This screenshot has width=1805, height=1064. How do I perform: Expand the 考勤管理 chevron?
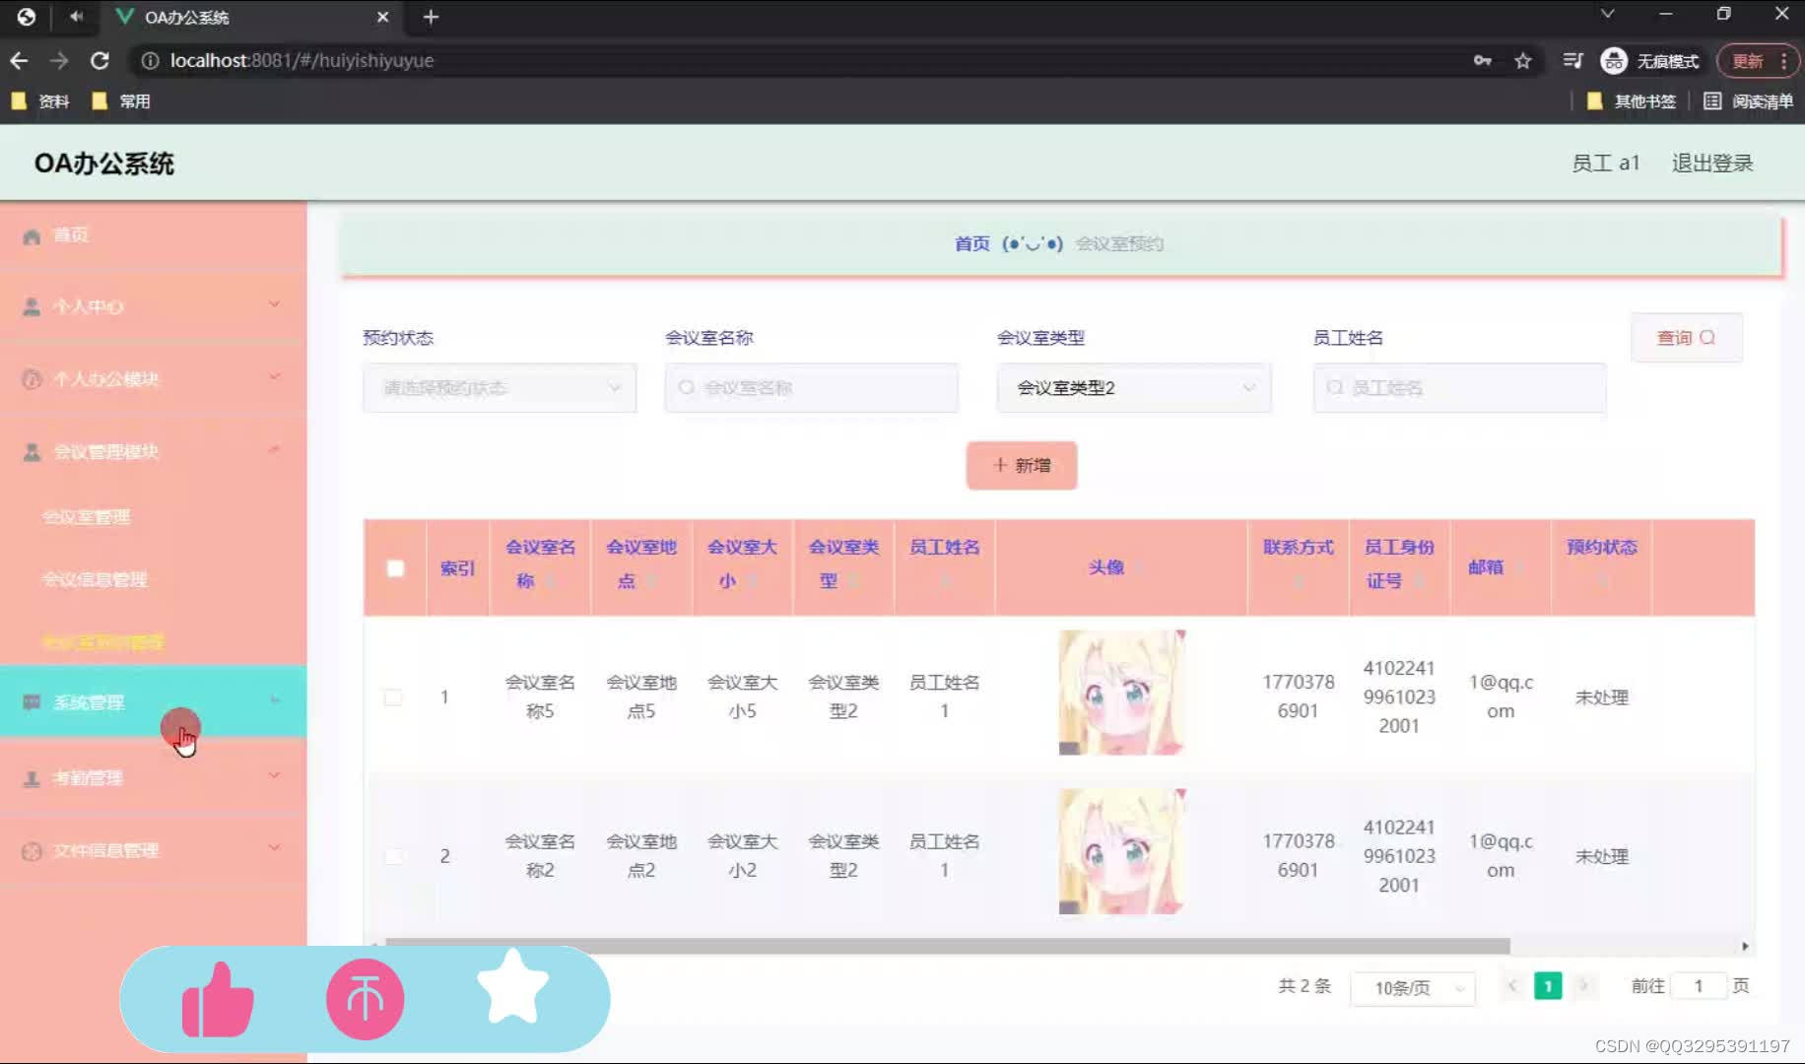coord(275,775)
